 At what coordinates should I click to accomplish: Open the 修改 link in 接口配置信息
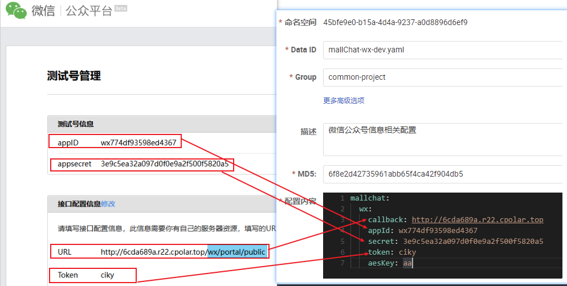coord(108,203)
